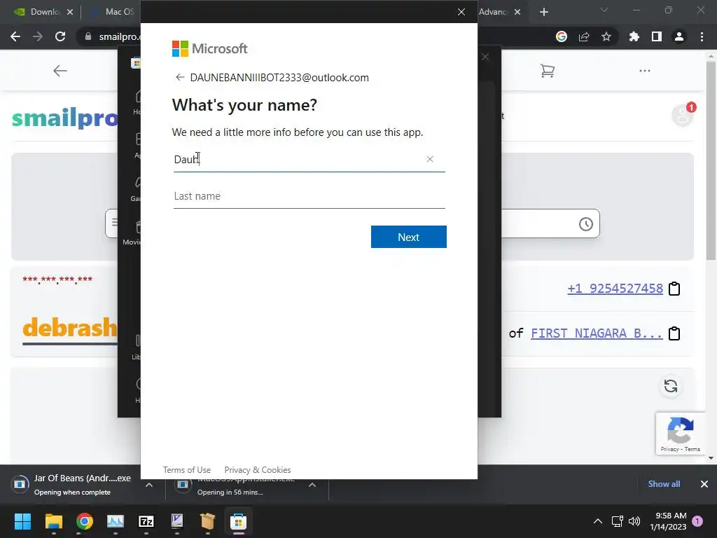
Task: Click the first name field containing Dauh
Action: [x=309, y=159]
